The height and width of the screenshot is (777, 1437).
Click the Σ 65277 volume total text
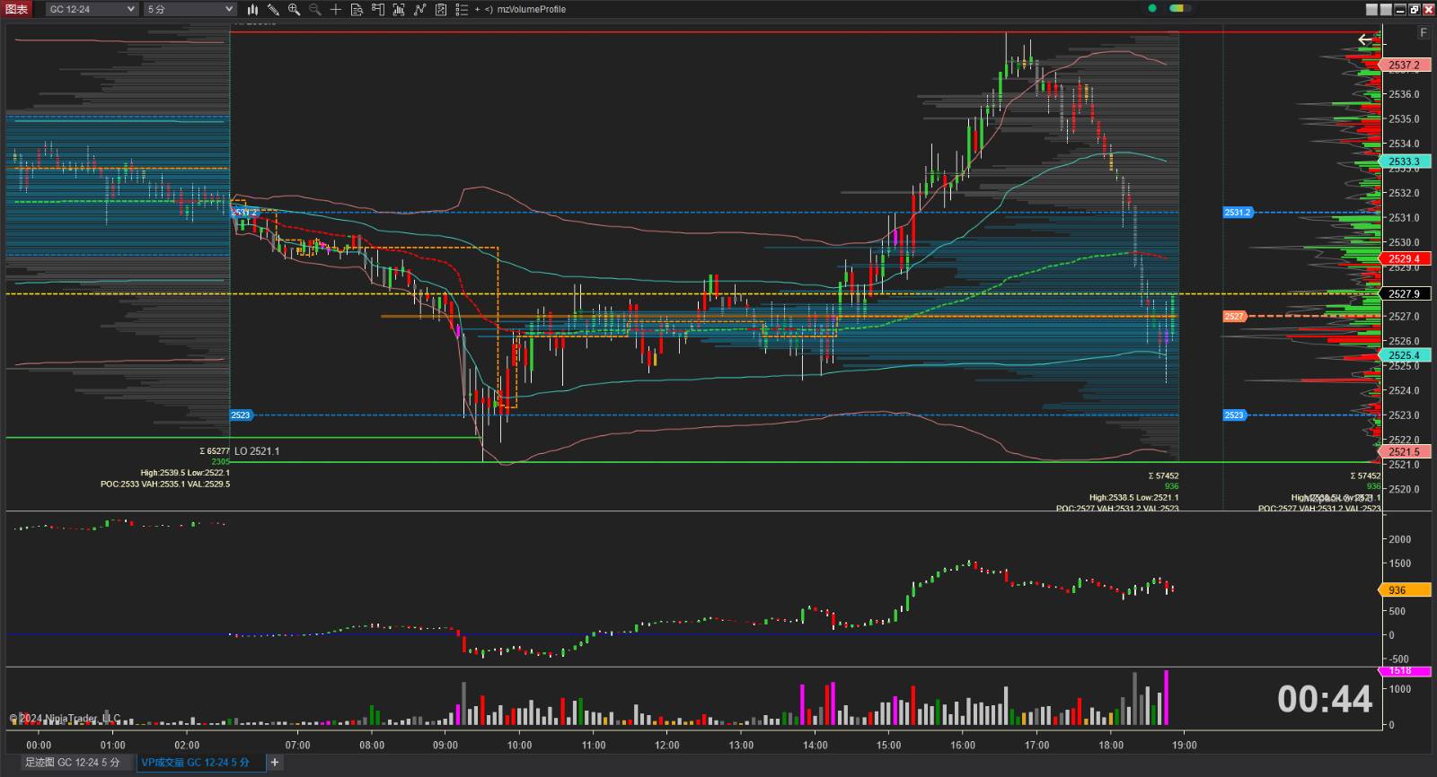[x=215, y=451]
